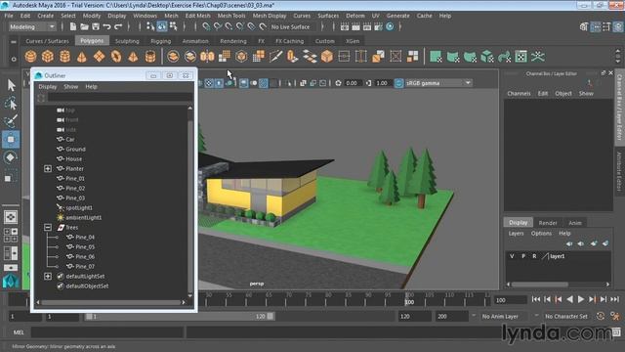Adjust the time range slider bar

tap(180, 316)
